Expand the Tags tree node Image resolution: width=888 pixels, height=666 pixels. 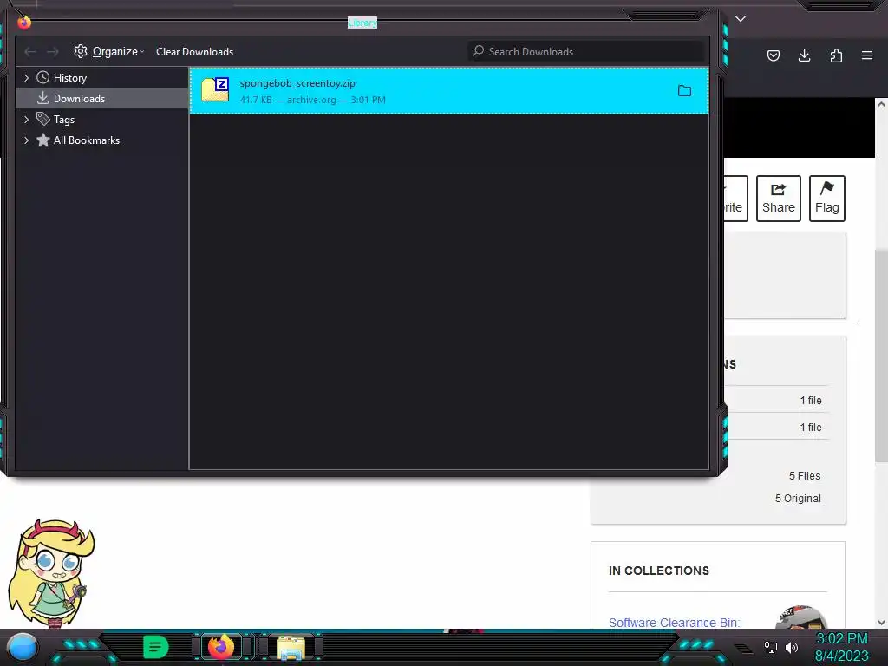pyautogui.click(x=26, y=119)
